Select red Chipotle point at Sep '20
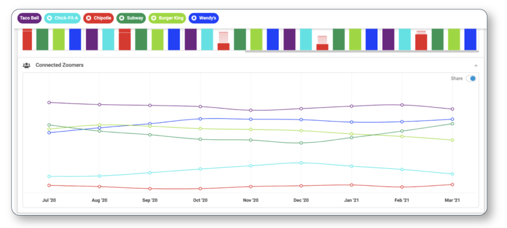 tap(150, 188)
